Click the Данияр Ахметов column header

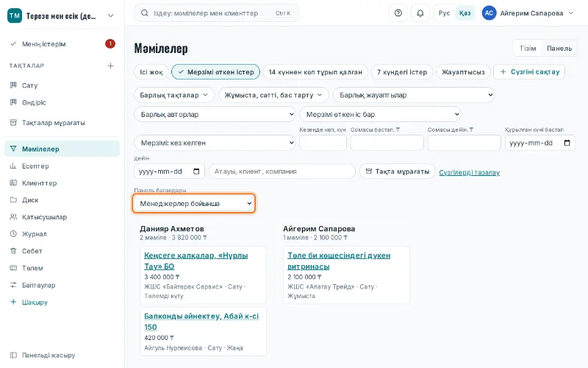tap(172, 229)
